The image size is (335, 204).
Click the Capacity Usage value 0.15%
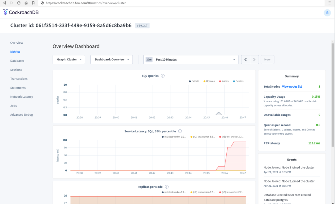pos(316,97)
